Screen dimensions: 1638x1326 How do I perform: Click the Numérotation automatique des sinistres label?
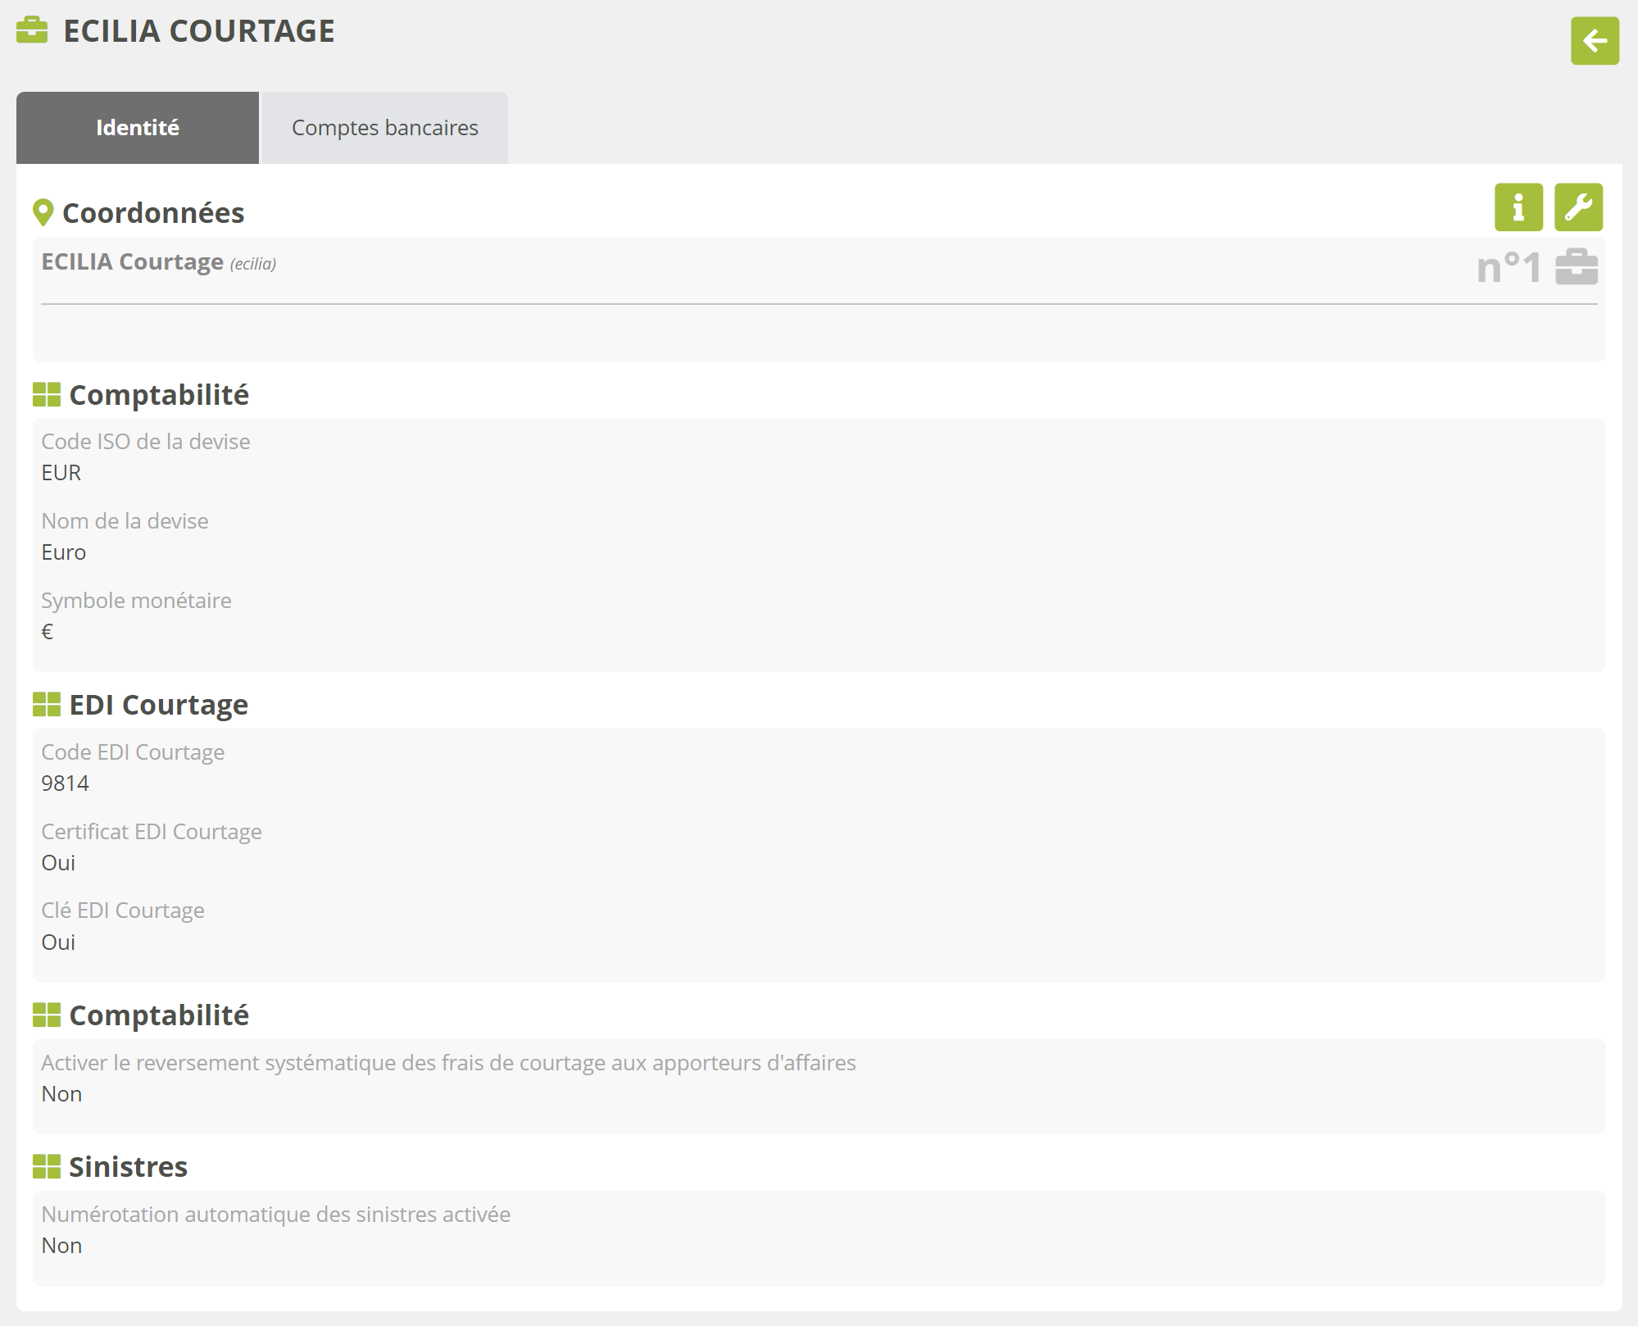[x=275, y=1215]
